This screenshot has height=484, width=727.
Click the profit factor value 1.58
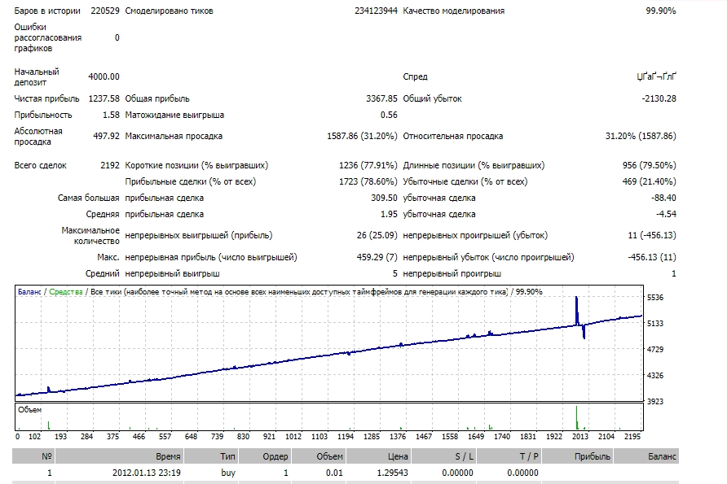[111, 115]
